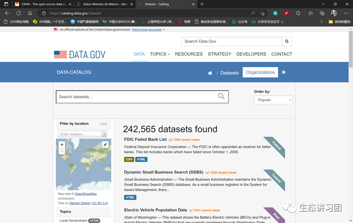Click the browser back arrow
The width and height of the screenshot is (353, 223).
[7, 13]
